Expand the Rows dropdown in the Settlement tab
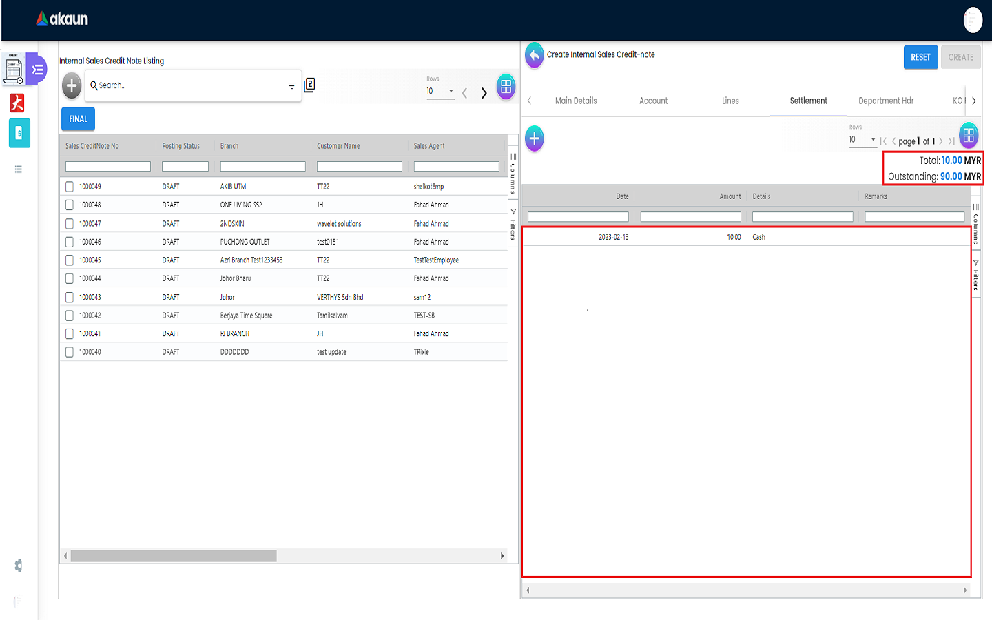Screen dimensions: 992x620 tap(862, 139)
